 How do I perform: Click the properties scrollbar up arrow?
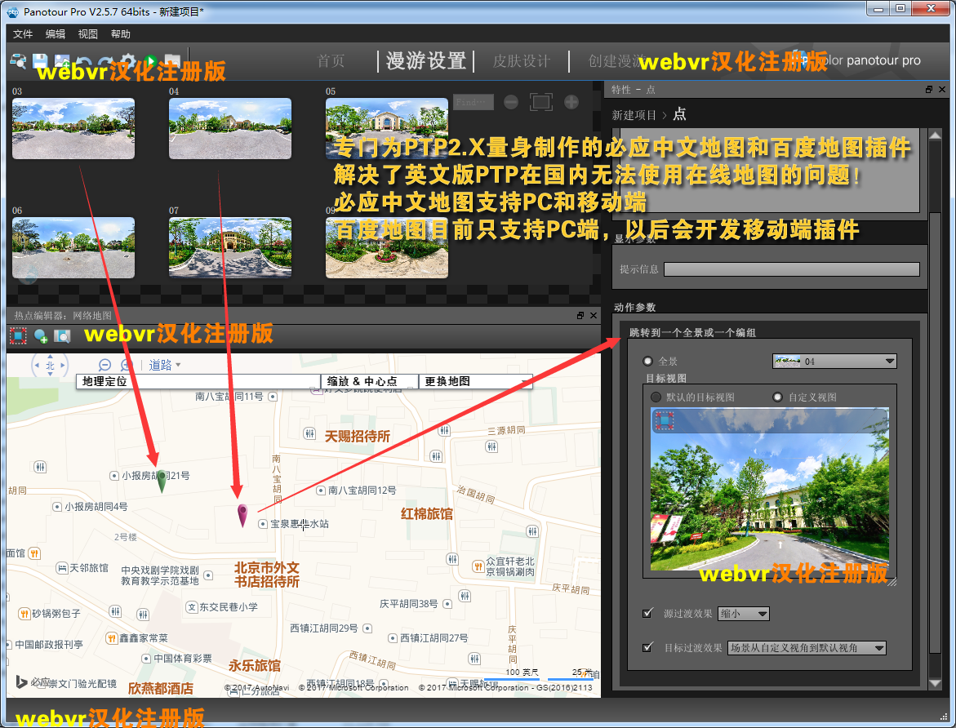tap(935, 135)
